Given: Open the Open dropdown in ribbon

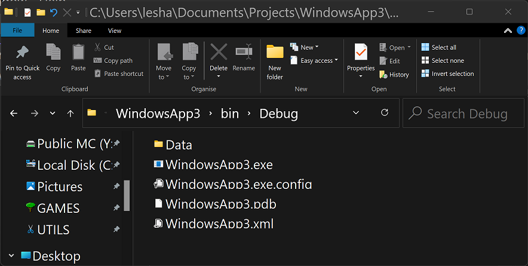Looking at the screenshot, I should coord(395,48).
